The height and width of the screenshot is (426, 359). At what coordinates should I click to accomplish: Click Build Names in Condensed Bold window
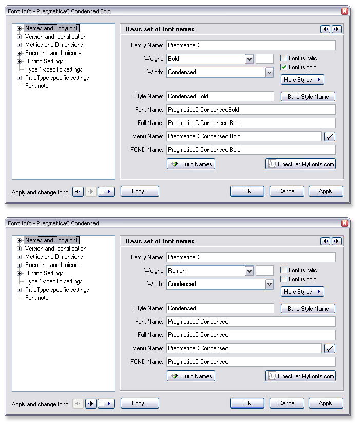pyautogui.click(x=191, y=164)
